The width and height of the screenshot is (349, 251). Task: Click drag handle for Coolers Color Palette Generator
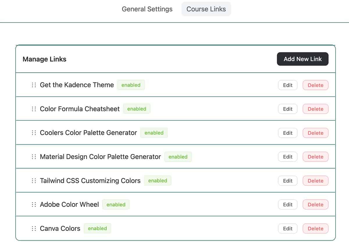coord(34,133)
